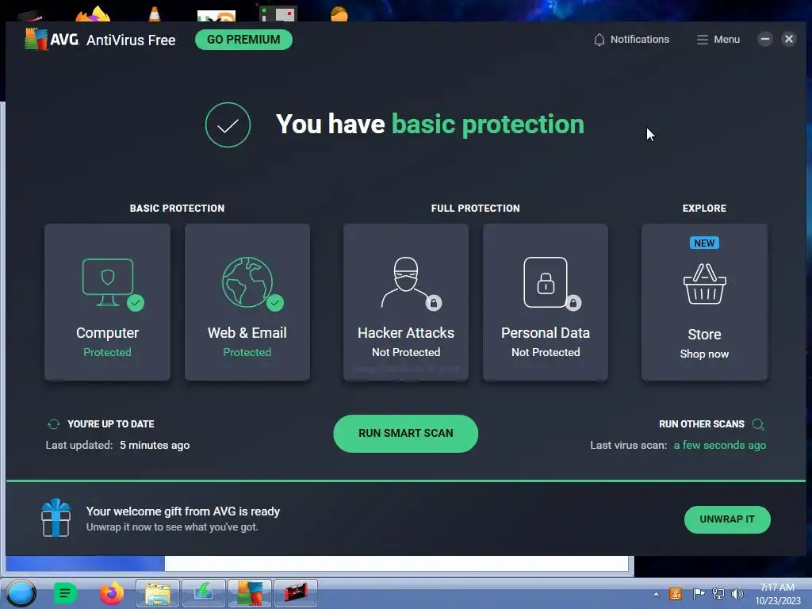Show hidden tray icons arrow
This screenshot has height=609, width=812.
(656, 594)
